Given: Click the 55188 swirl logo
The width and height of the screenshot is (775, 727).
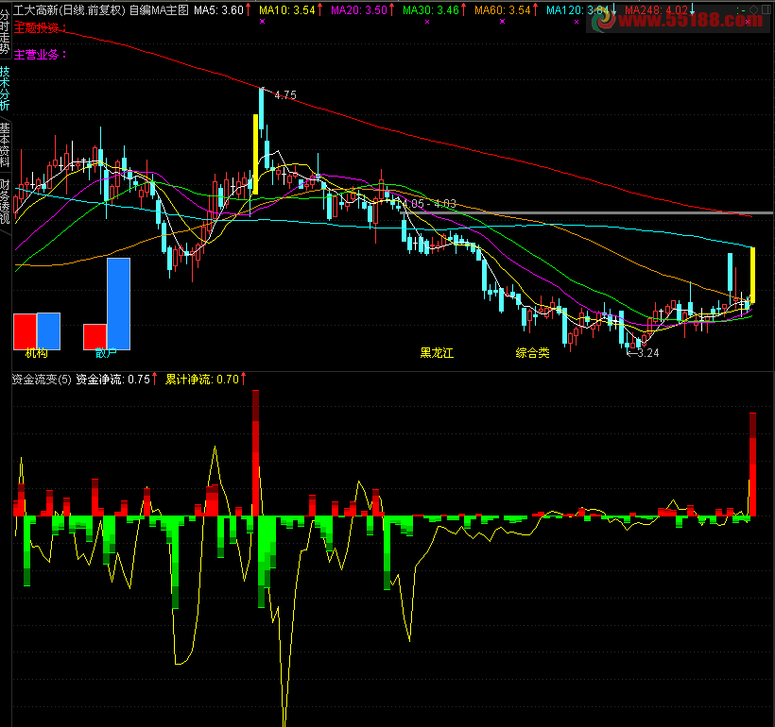Looking at the screenshot, I should pos(604,20).
